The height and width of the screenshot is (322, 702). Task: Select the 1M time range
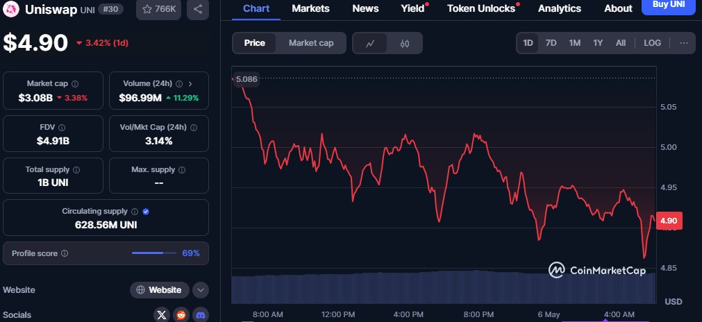pos(575,43)
